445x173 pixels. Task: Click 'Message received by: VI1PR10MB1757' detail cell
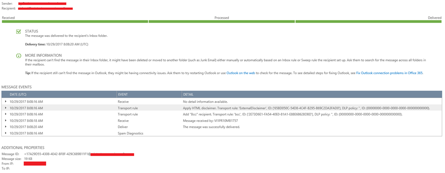[210, 121]
